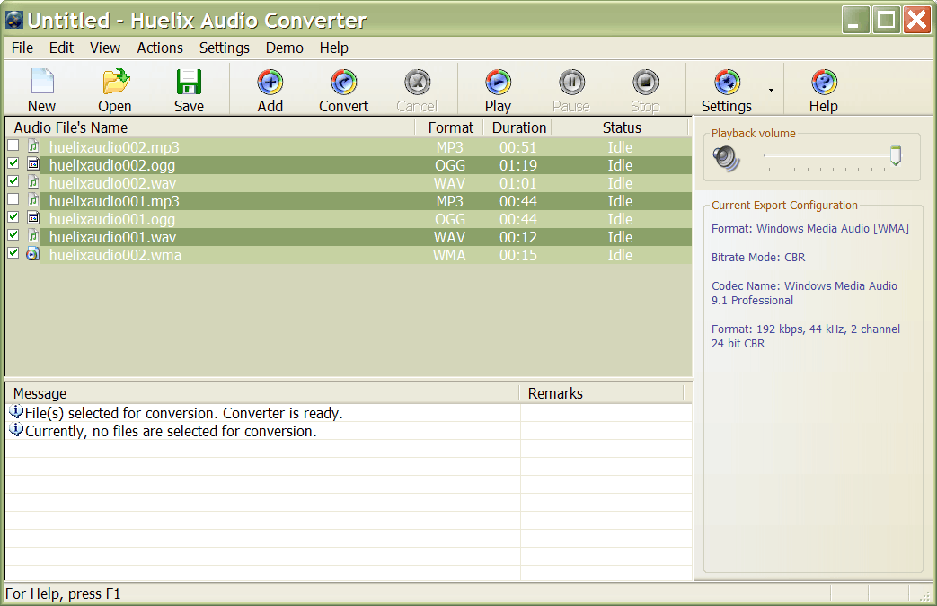Viewport: 937px width, 606px height.
Task: Sort by the Duration column header
Action: click(518, 127)
